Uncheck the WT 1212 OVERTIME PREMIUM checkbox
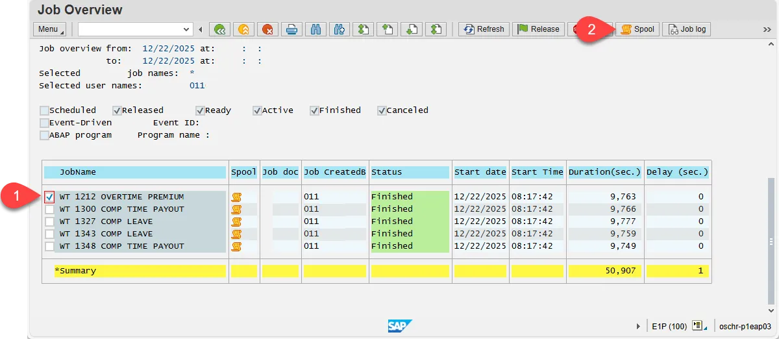 (x=50, y=197)
